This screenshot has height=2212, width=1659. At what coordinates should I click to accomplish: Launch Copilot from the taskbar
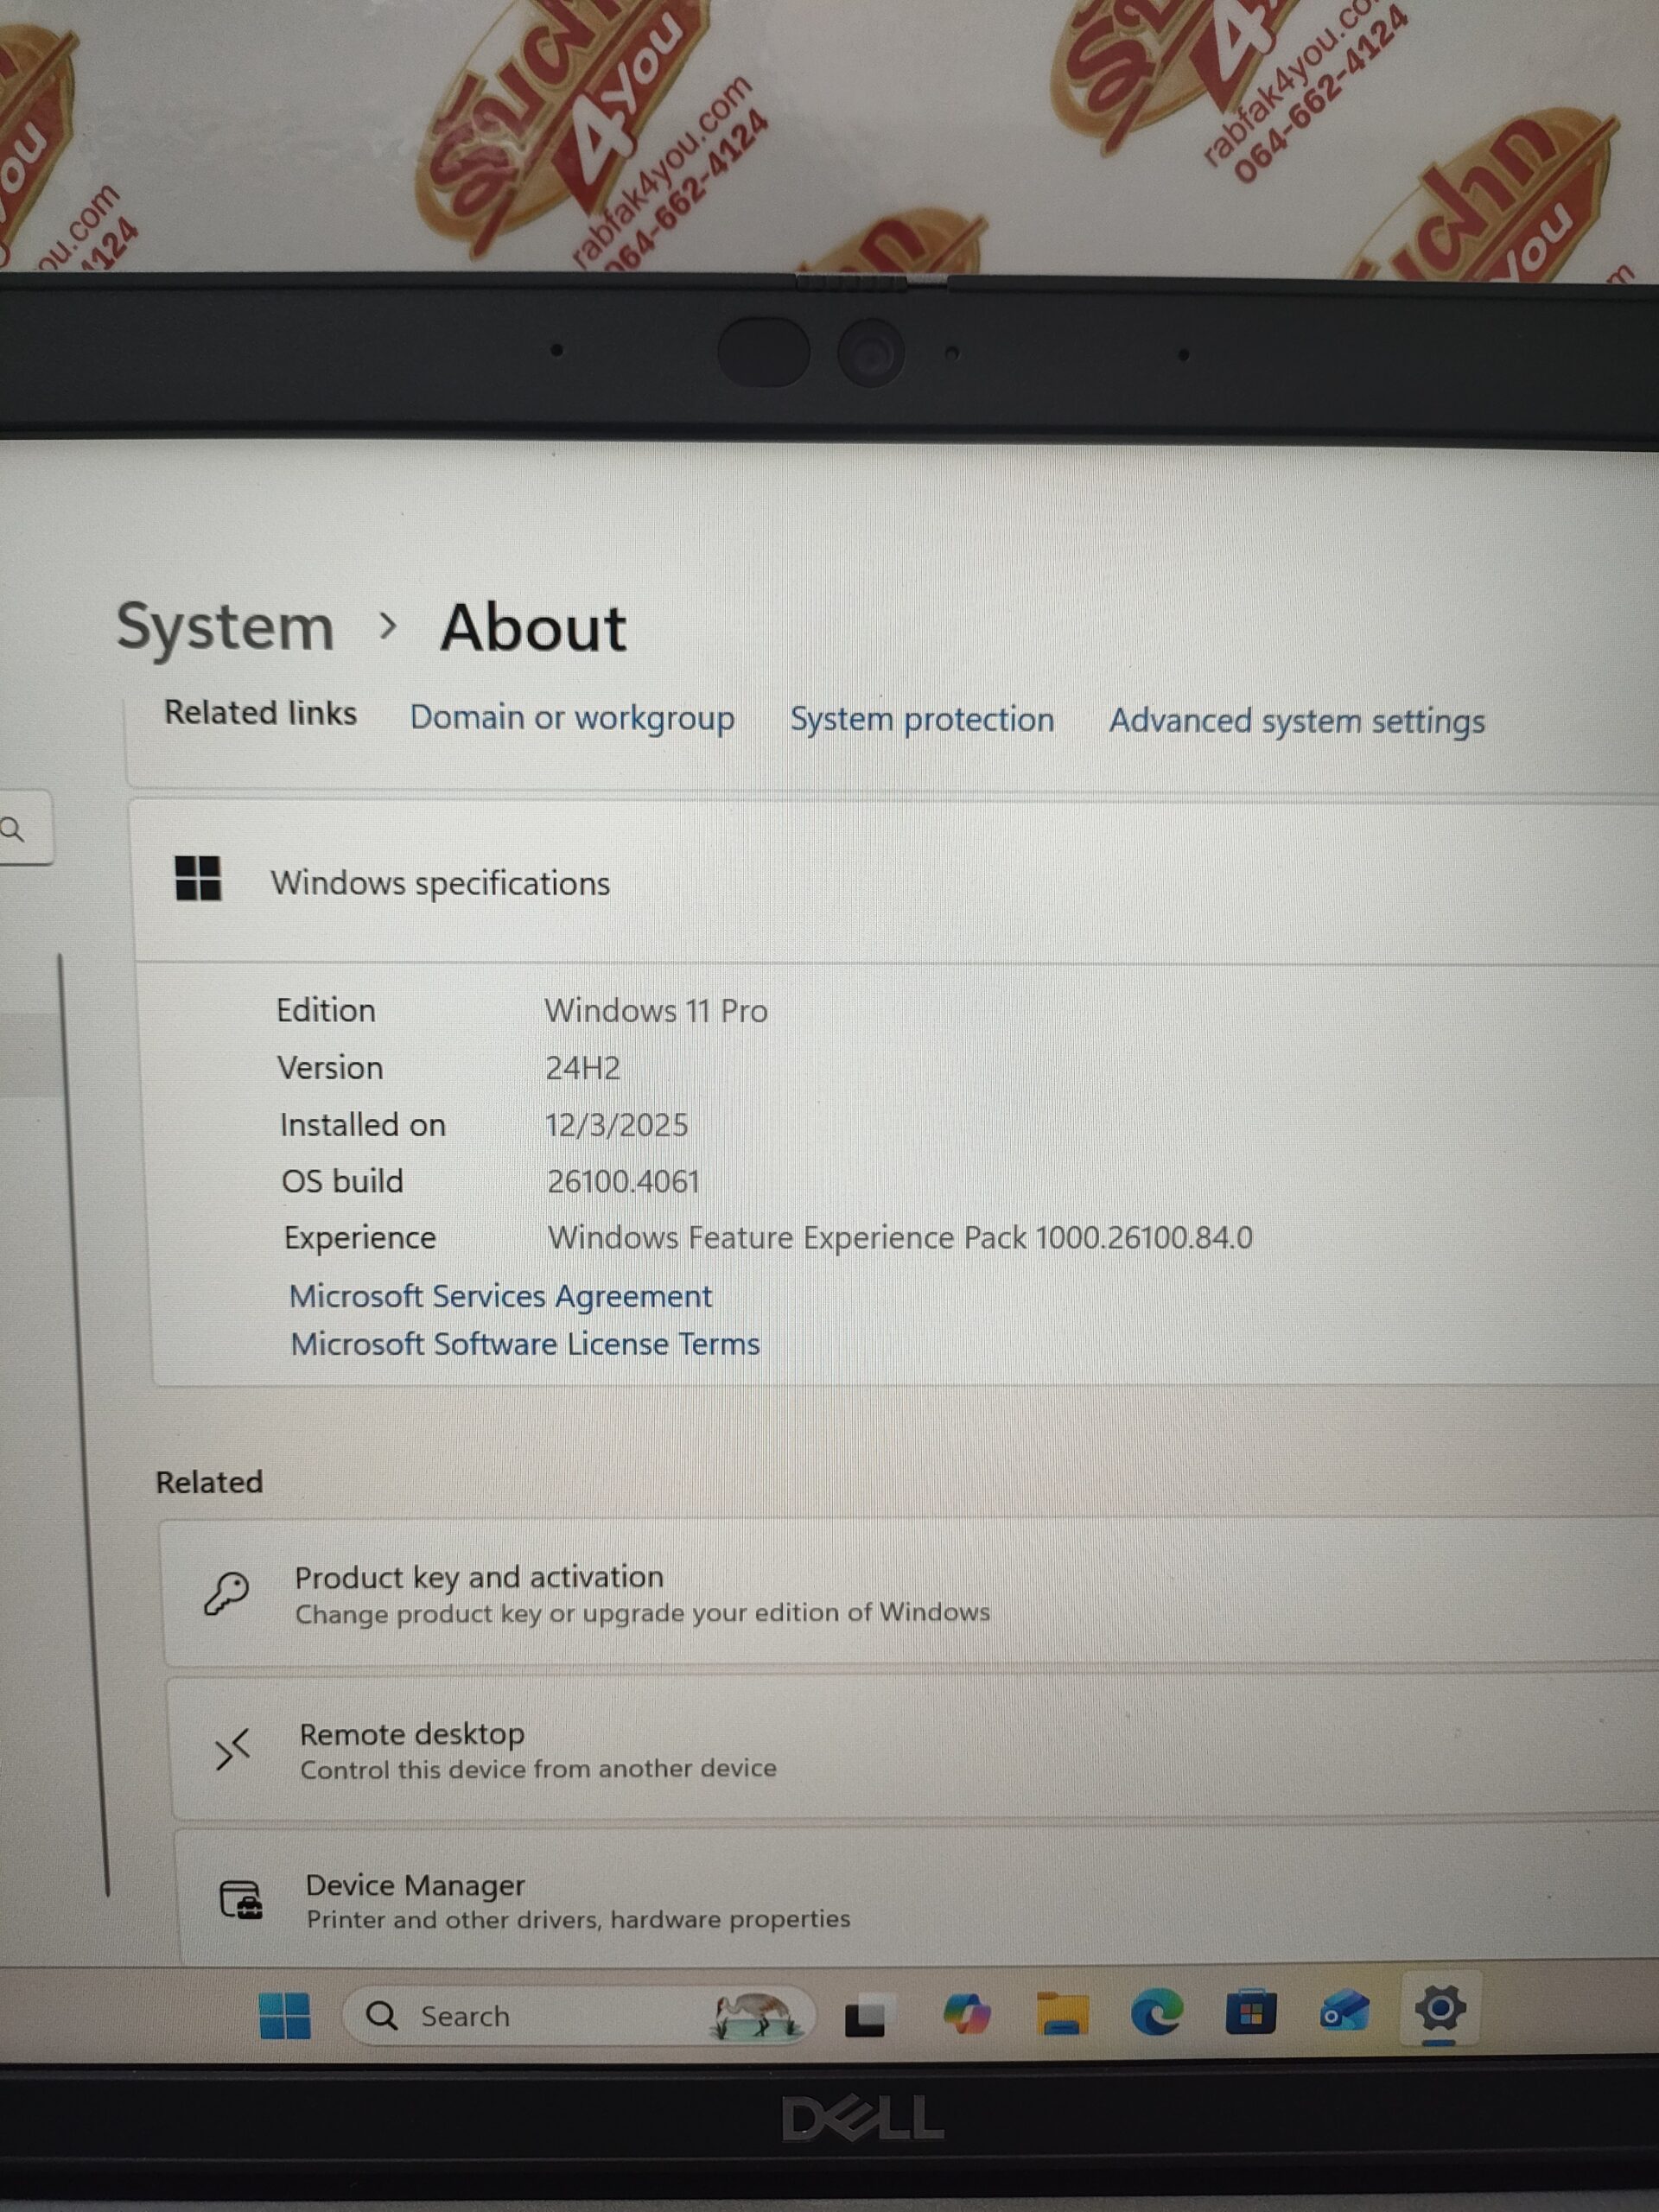click(966, 2013)
